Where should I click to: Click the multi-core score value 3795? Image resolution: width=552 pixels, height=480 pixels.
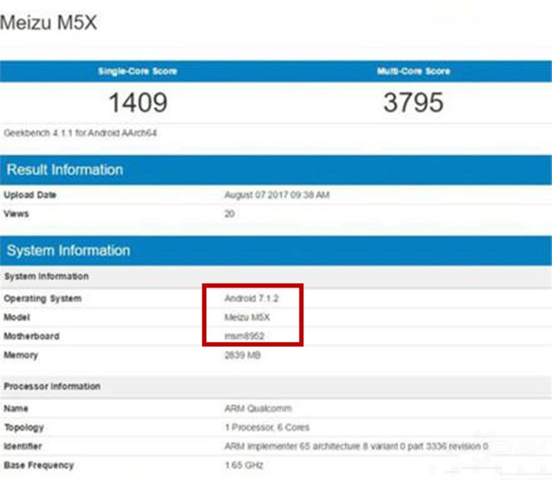point(413,103)
